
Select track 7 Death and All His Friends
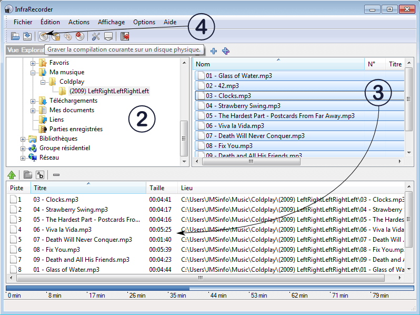coord(206,260)
